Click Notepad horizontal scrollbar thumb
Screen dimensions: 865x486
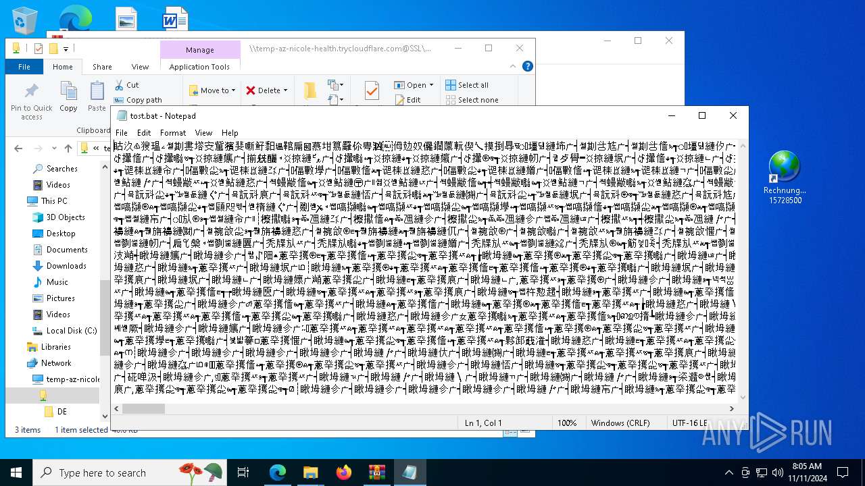pyautogui.click(x=143, y=408)
